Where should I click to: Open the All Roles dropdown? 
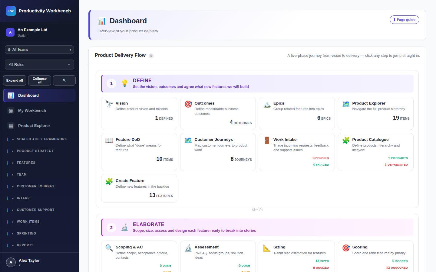(x=39, y=65)
